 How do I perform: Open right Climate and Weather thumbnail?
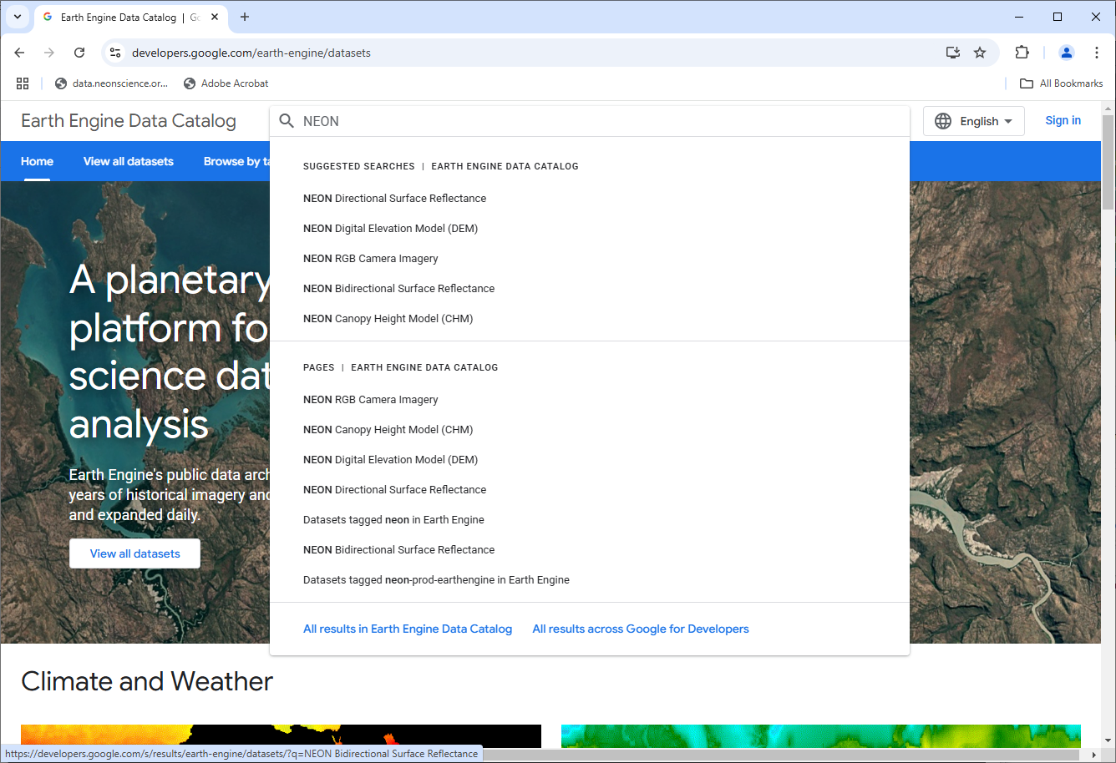click(x=821, y=735)
